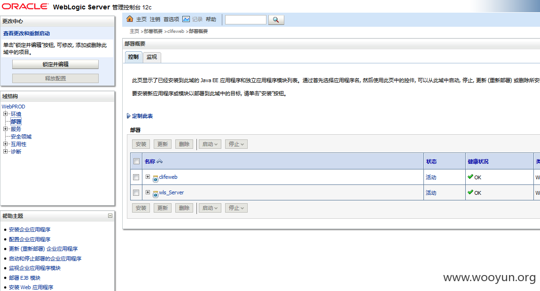Sort by the 健康状况 column header
540x291 pixels.
(478, 161)
